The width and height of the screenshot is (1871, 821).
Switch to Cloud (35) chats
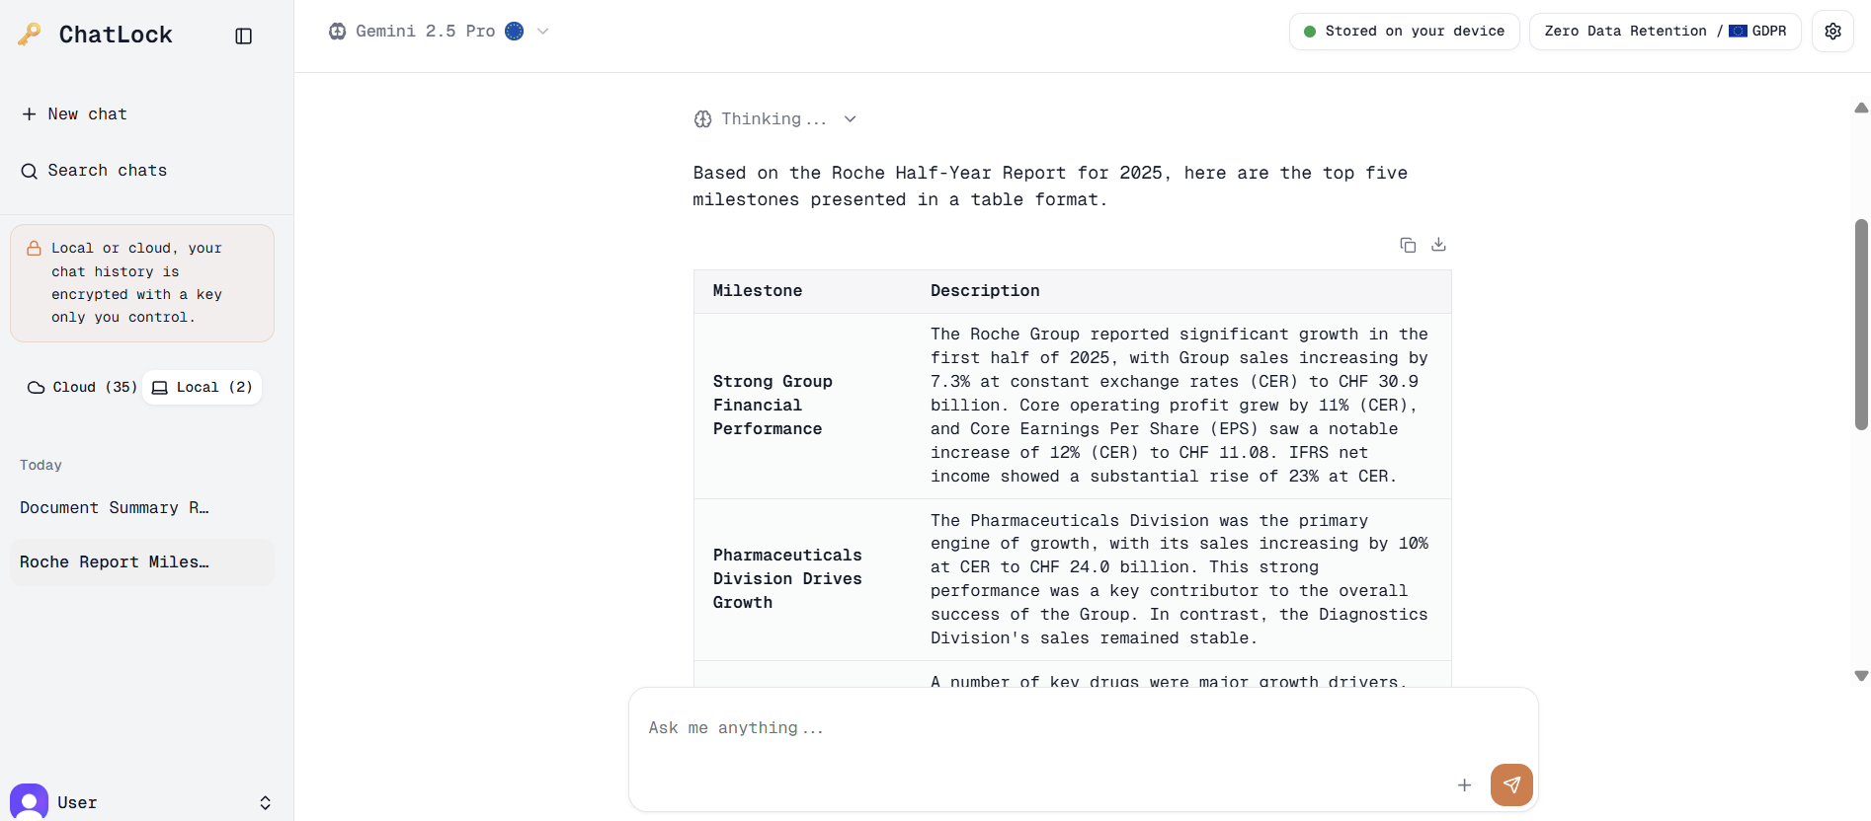tap(82, 387)
